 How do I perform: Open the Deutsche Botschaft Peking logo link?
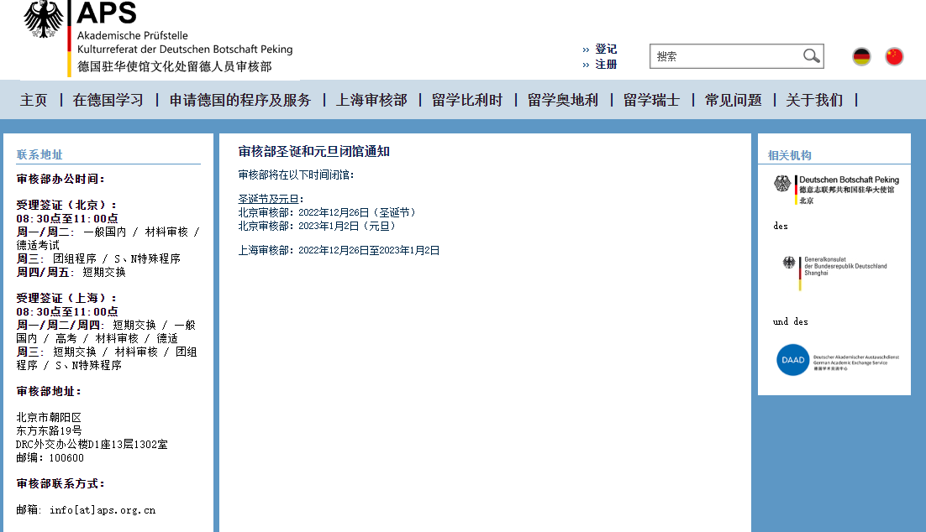[836, 189]
